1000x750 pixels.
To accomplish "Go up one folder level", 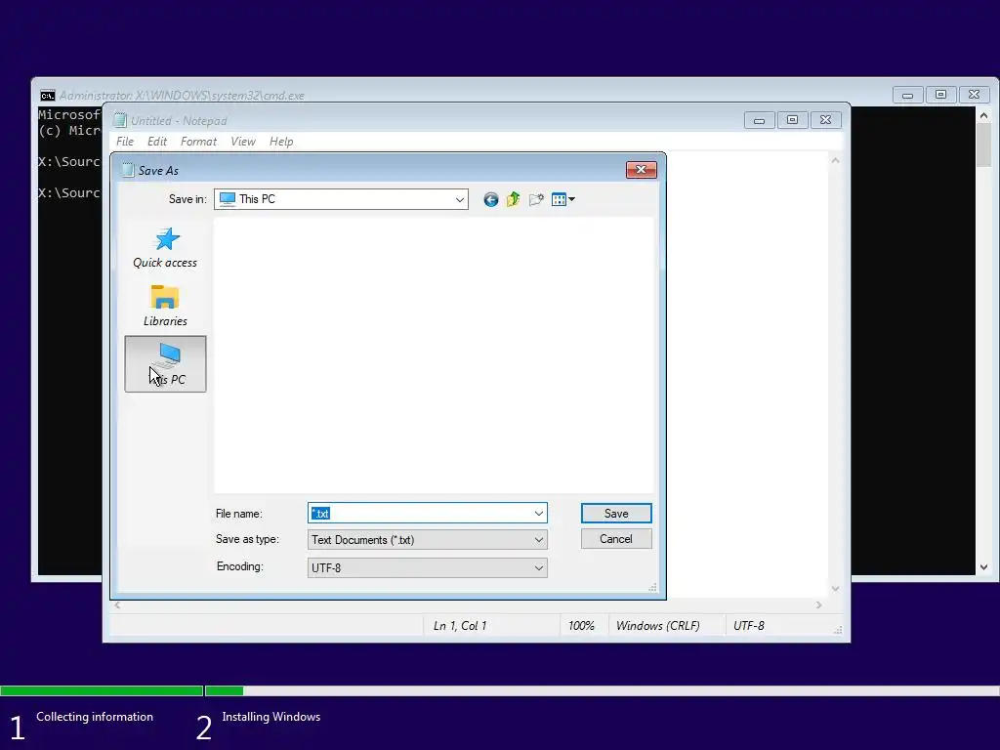I will (x=514, y=199).
